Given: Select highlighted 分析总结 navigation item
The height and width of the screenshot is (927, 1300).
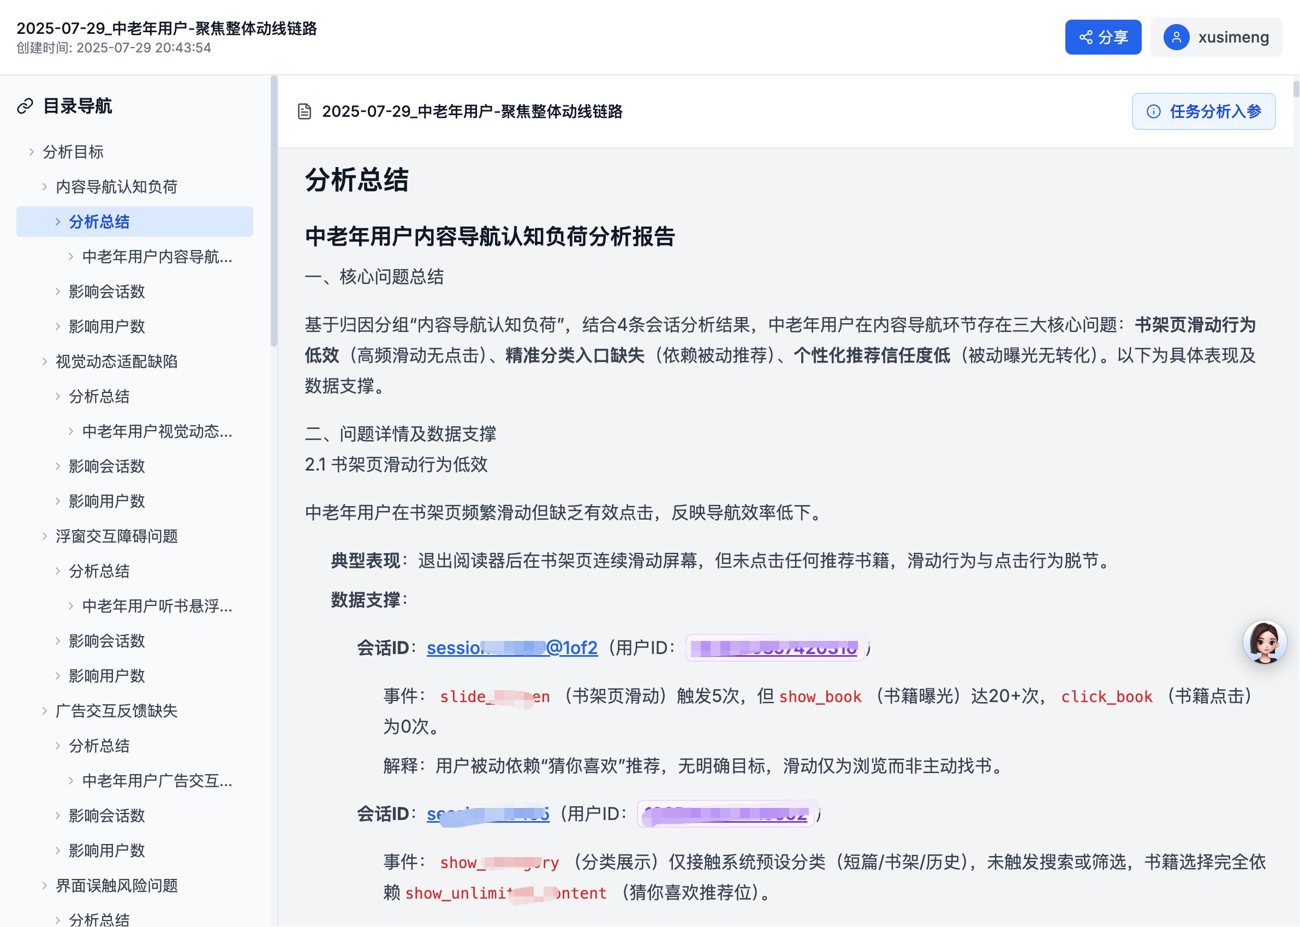Looking at the screenshot, I should 99,222.
